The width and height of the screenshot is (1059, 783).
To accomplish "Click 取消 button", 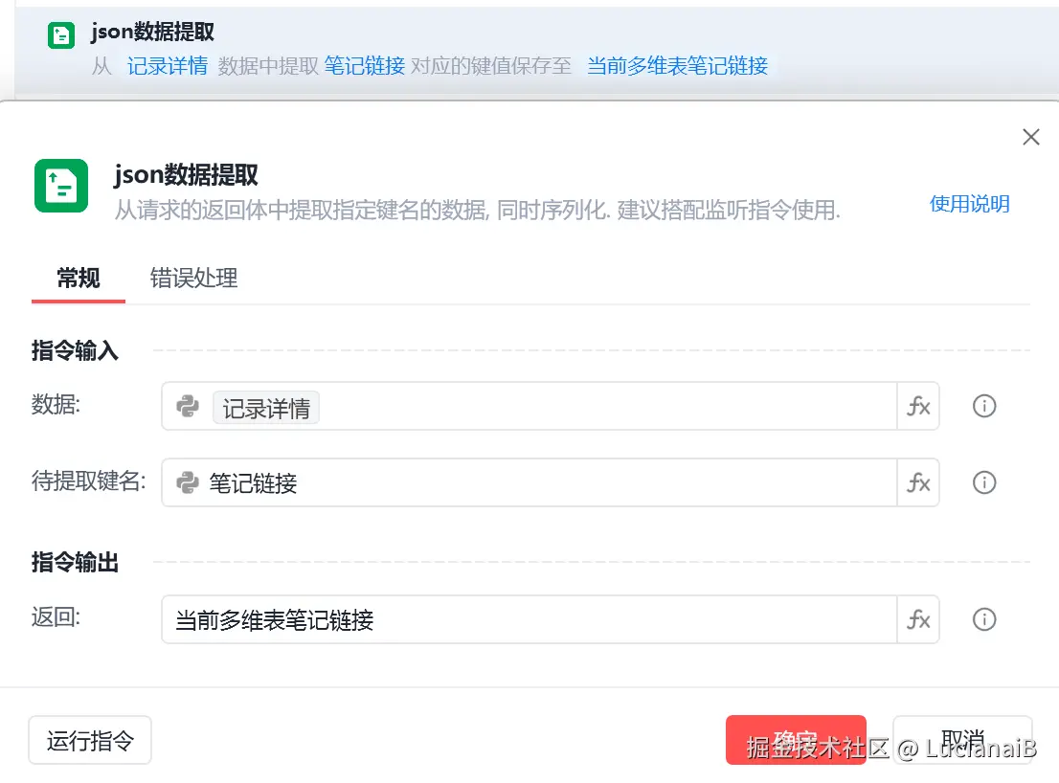I will 962,740.
